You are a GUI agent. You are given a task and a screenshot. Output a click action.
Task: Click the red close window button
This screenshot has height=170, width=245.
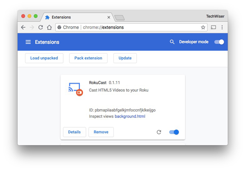pos(23,16)
